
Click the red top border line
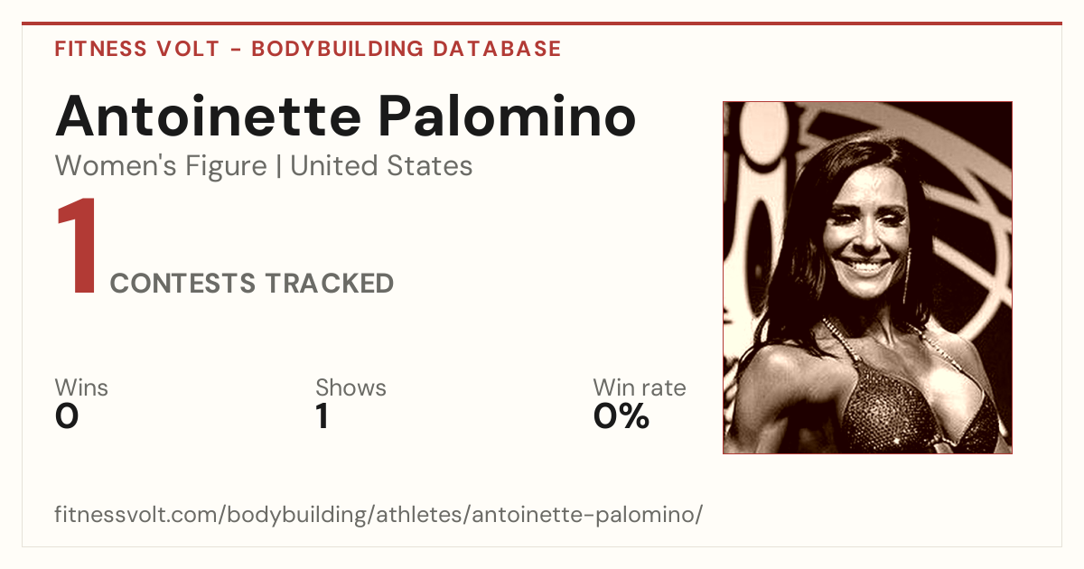(542, 23)
